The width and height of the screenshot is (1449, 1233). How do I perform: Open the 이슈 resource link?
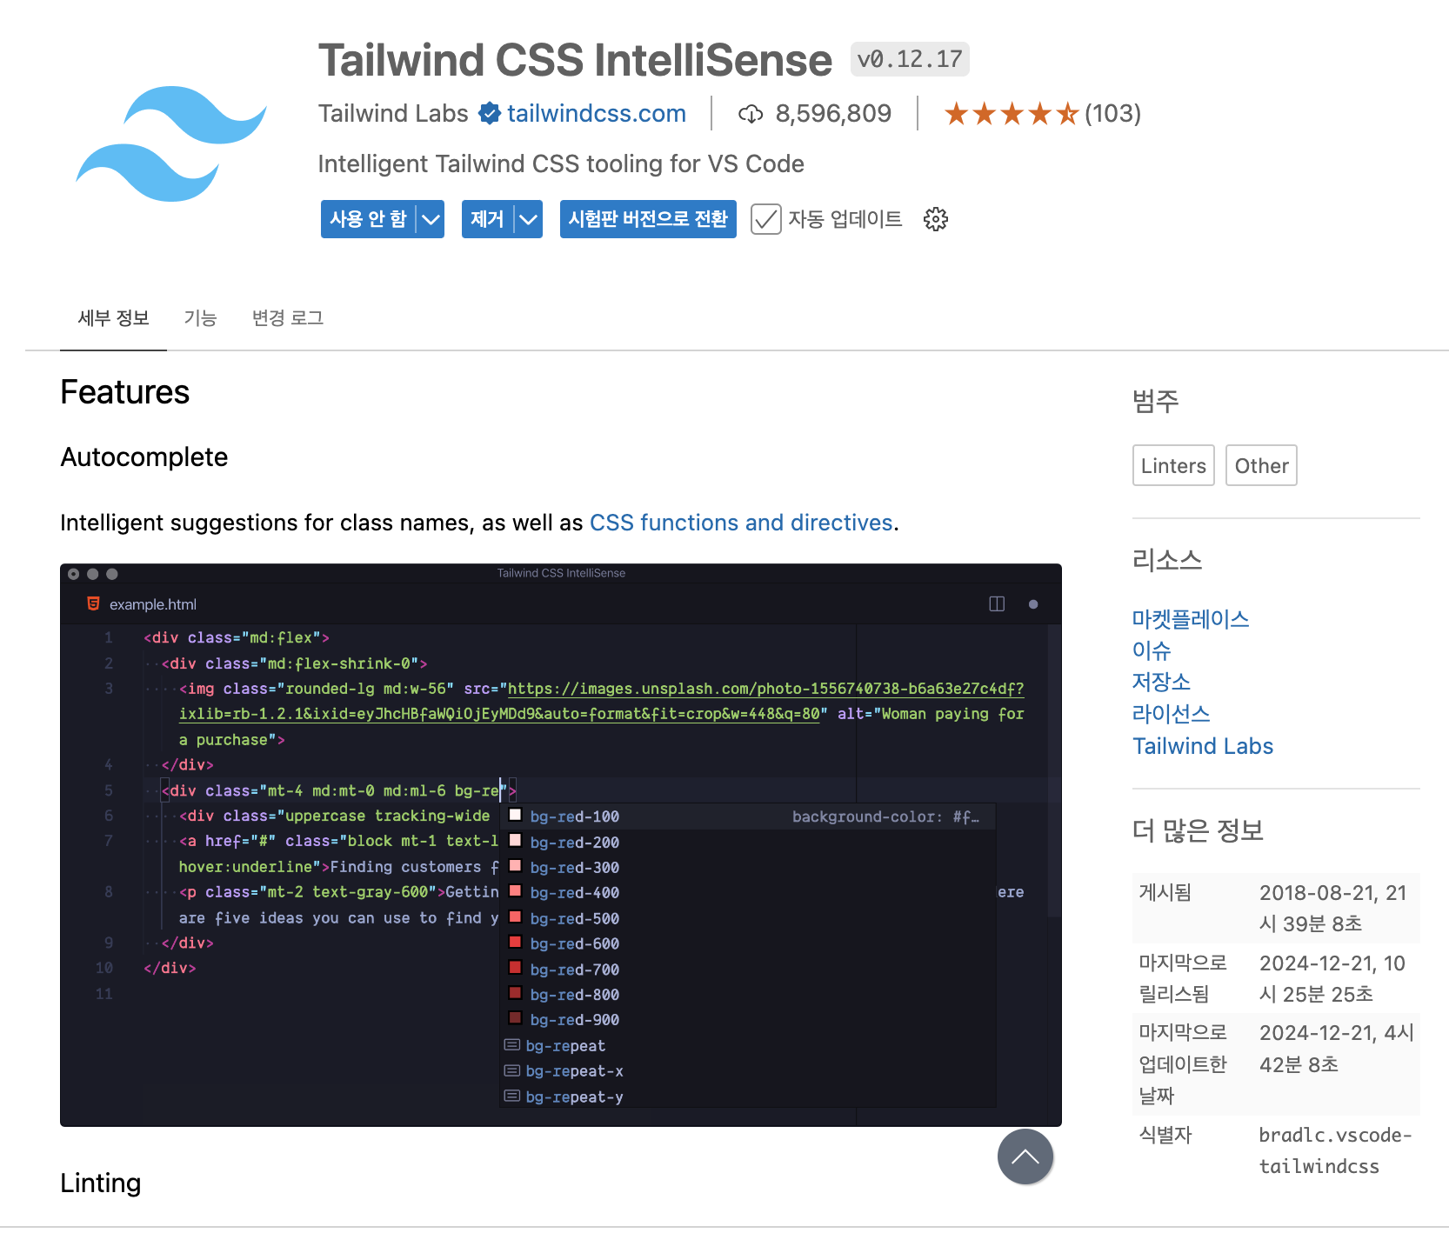1152,650
